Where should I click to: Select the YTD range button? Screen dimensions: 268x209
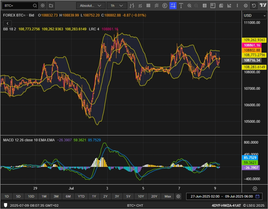81,196
